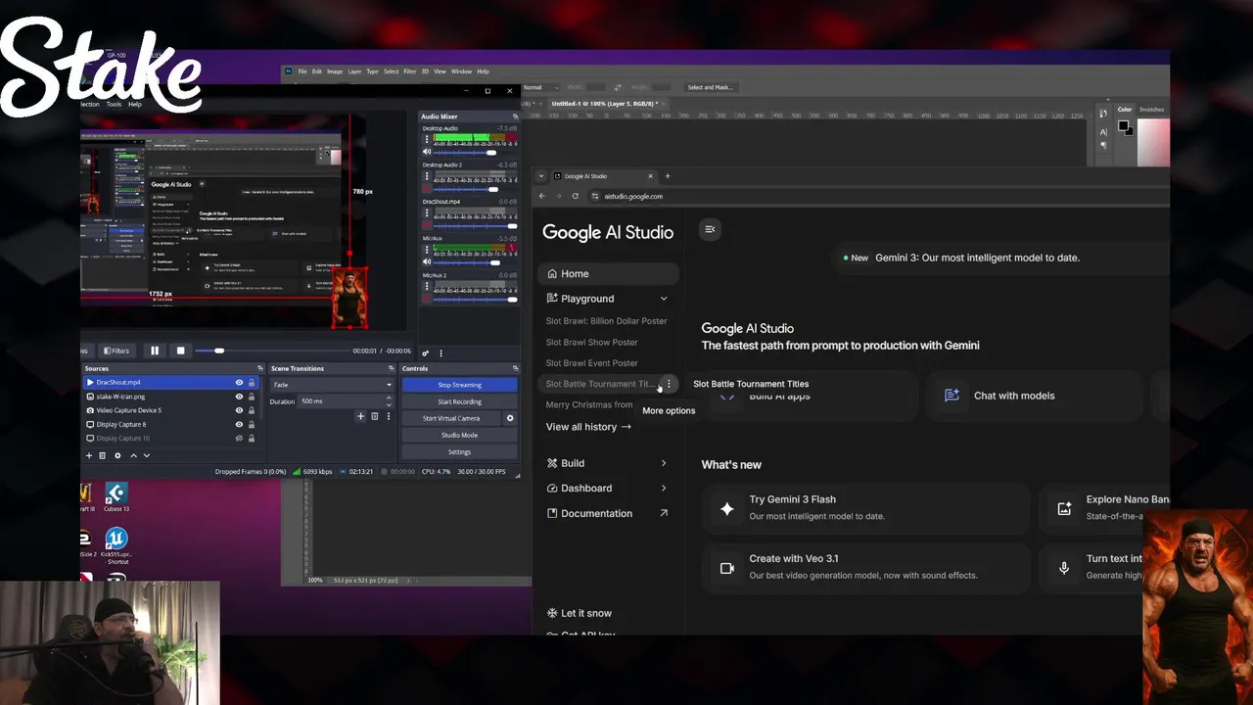Open Photoshop Filter menu
Image resolution: width=1253 pixels, height=705 pixels.
click(x=410, y=71)
